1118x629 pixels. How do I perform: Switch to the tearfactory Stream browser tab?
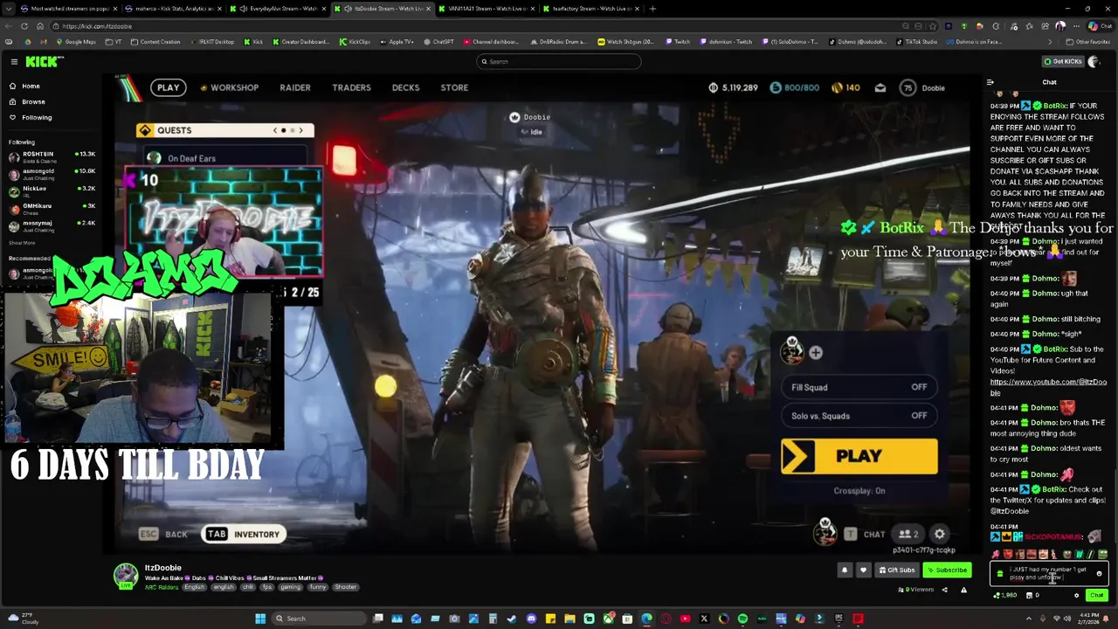(x=589, y=9)
